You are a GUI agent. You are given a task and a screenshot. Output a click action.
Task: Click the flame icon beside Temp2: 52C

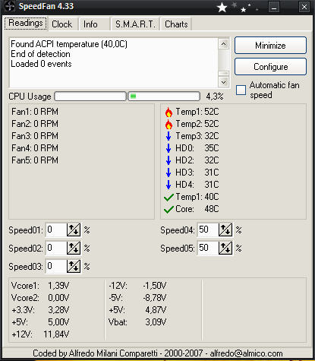pos(169,124)
